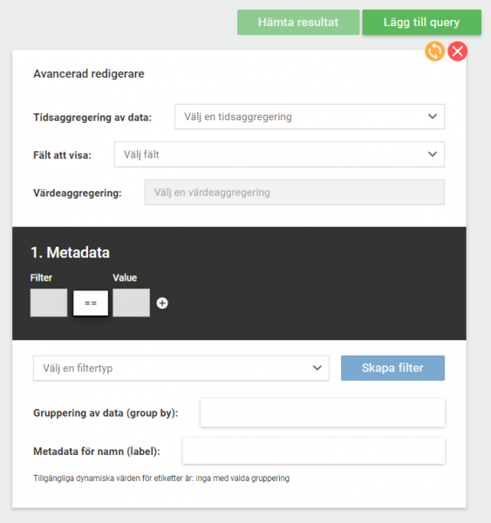Click the orange refresh query icon

pos(434,51)
